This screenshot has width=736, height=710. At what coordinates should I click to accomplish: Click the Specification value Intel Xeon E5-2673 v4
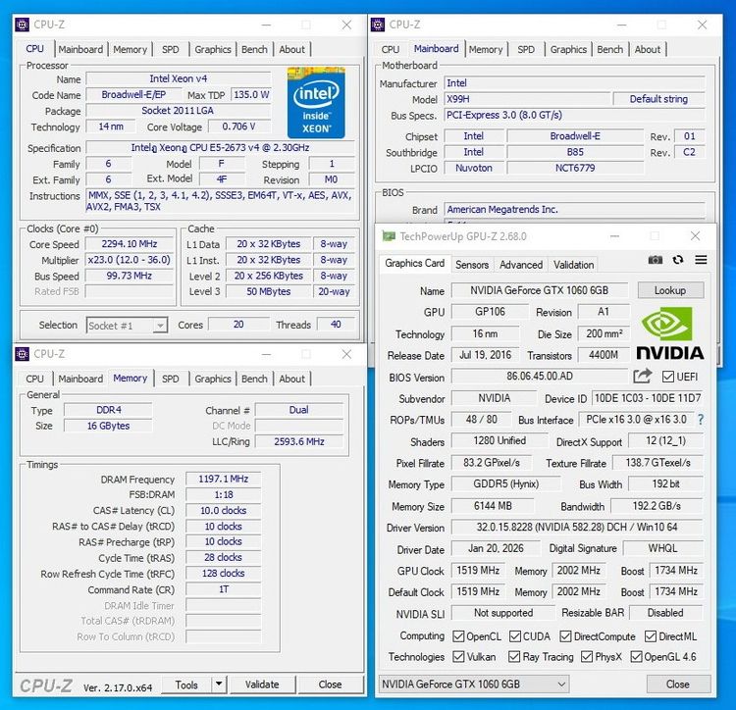click(x=220, y=147)
